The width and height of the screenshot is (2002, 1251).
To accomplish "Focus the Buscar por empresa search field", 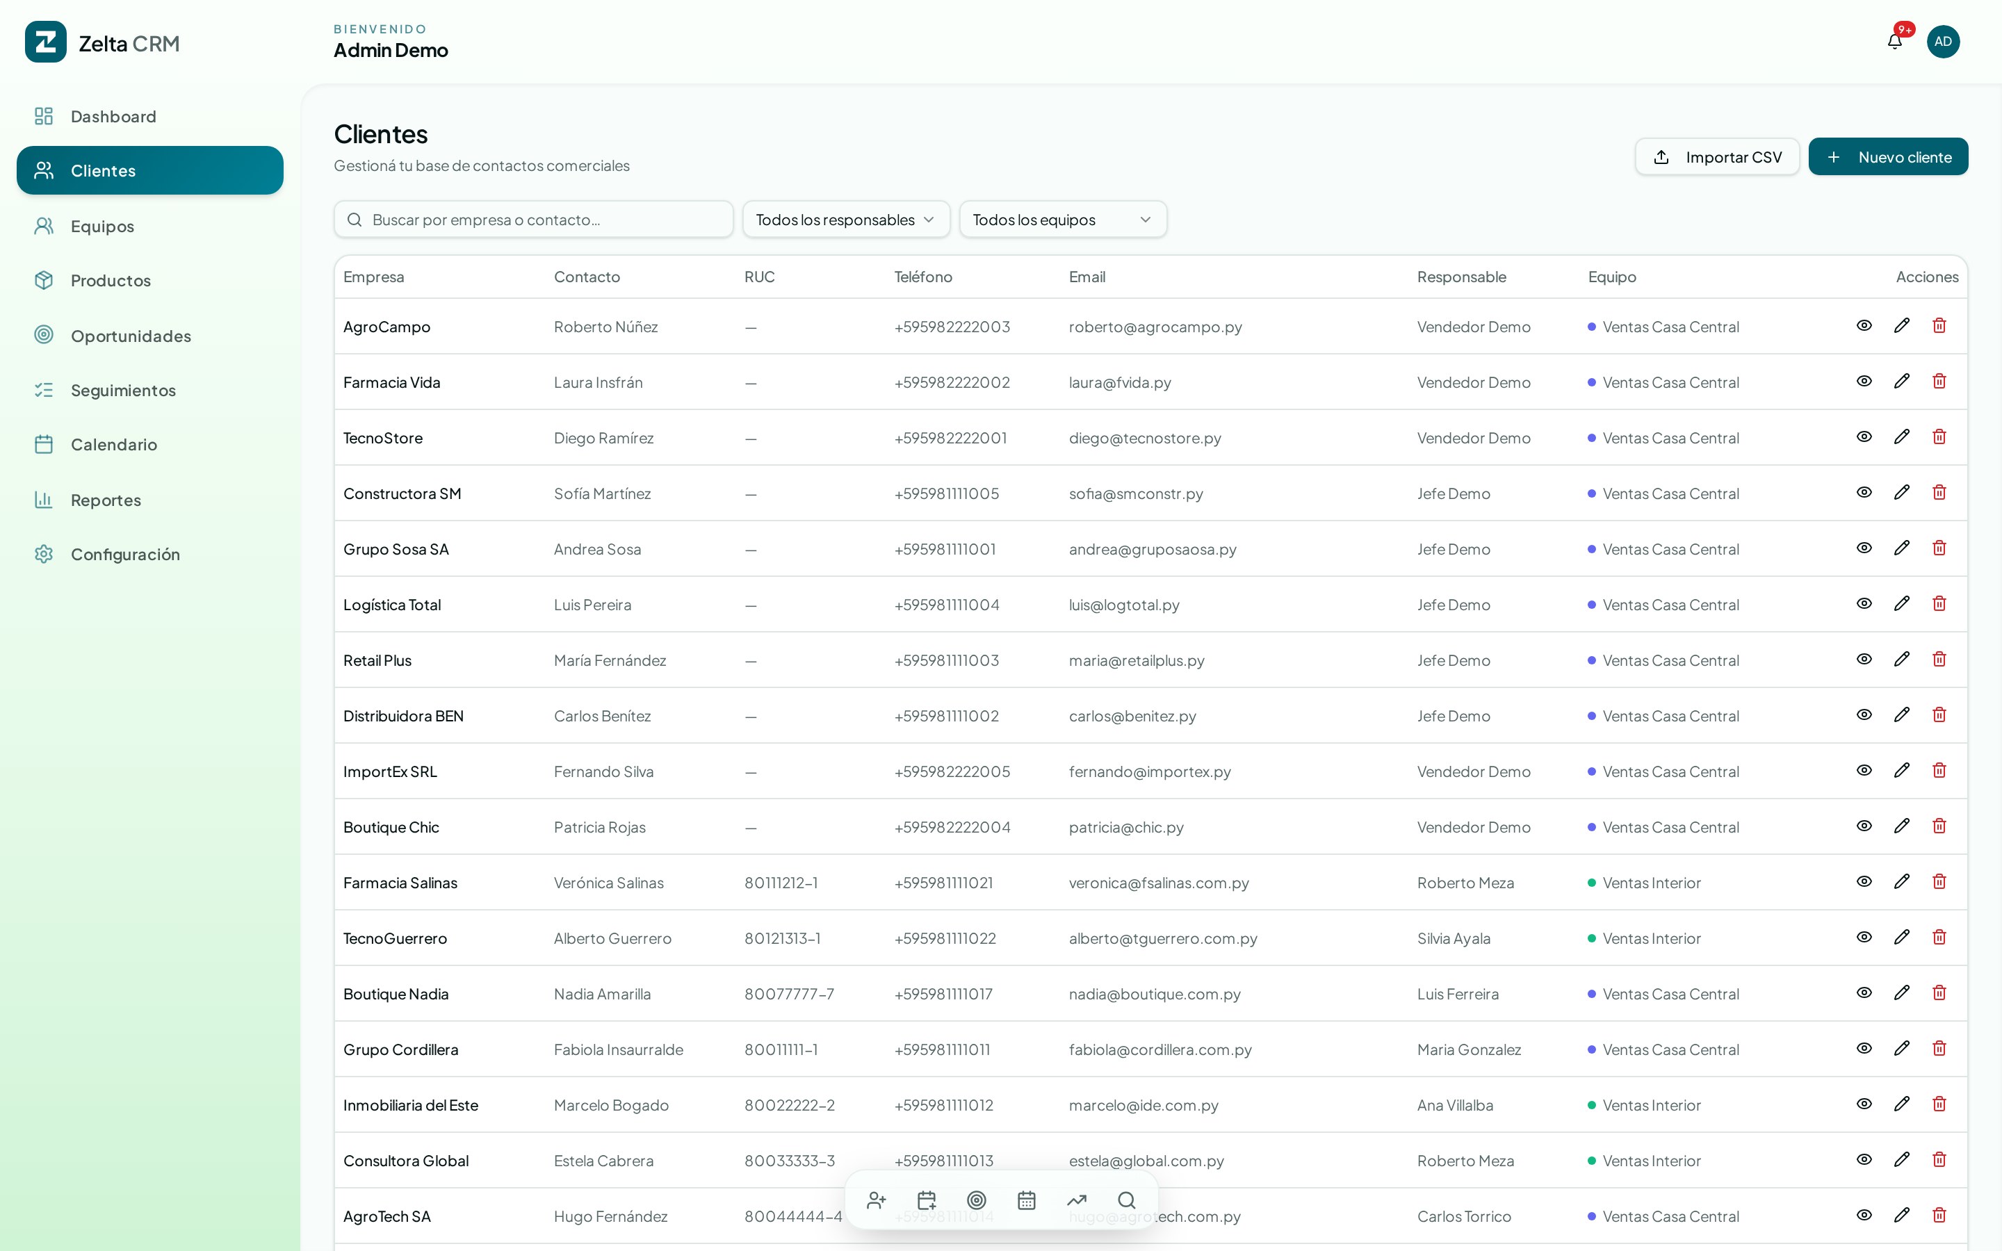I will point(534,219).
